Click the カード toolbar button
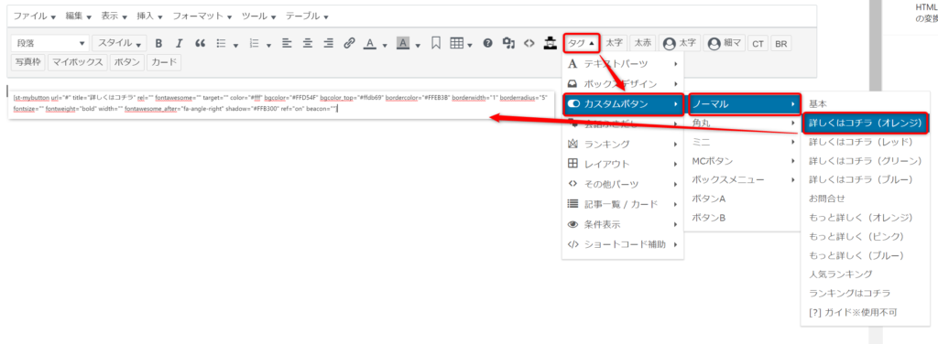Screen dimensions: 938x344 pyautogui.click(x=163, y=62)
